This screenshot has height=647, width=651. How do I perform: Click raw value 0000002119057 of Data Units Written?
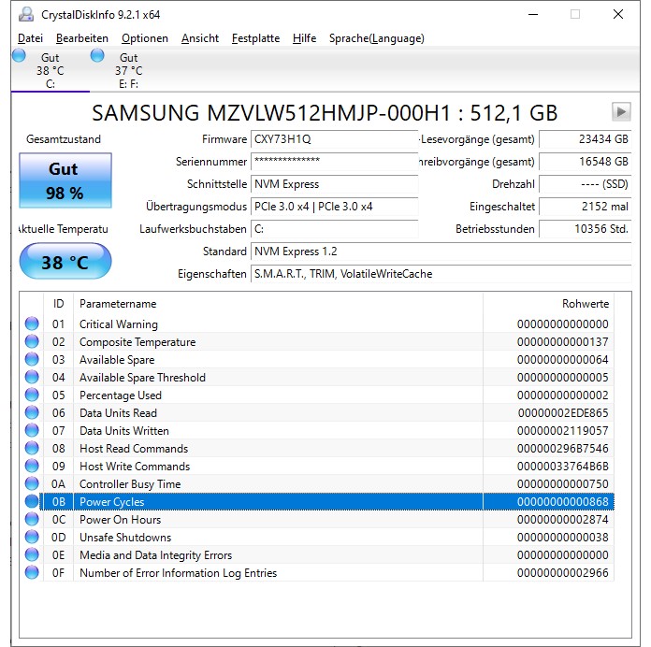(562, 431)
